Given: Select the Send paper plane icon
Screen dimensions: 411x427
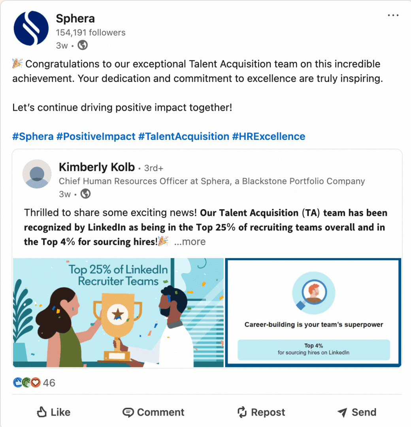Looking at the screenshot, I should [x=342, y=412].
